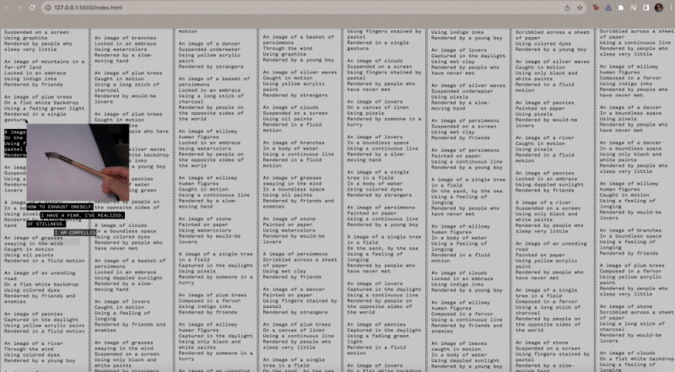Toggle the browser side panel
The image size is (675, 372).
click(x=645, y=8)
